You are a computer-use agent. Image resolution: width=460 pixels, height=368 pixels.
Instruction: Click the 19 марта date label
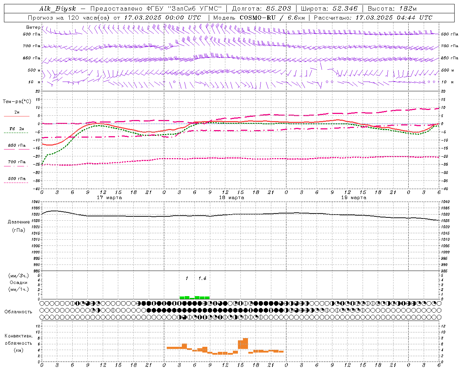pyautogui.click(x=354, y=198)
